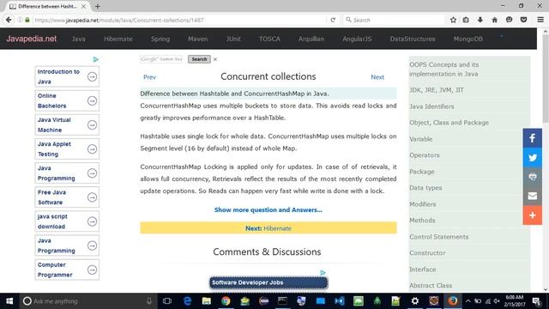549x309 pixels.
Task: Share the page on Facebook
Action: (532, 138)
